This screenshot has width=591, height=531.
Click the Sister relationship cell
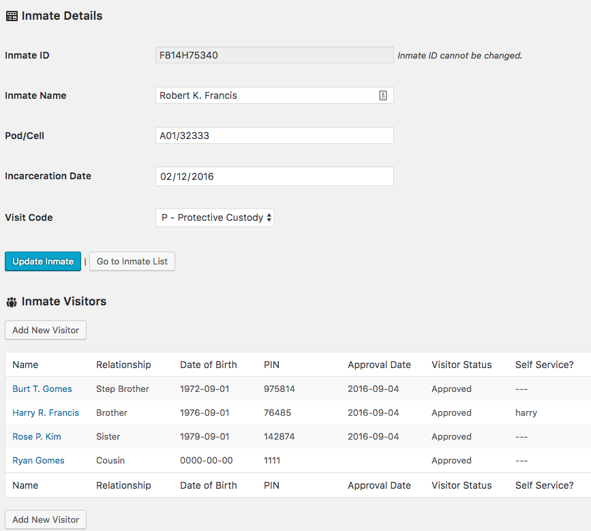tap(108, 436)
